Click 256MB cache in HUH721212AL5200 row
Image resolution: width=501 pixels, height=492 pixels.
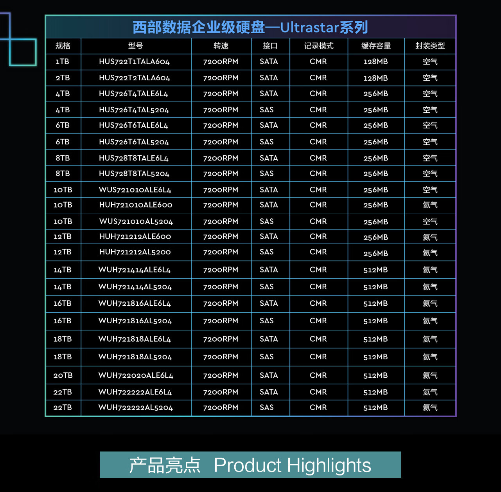click(375, 254)
